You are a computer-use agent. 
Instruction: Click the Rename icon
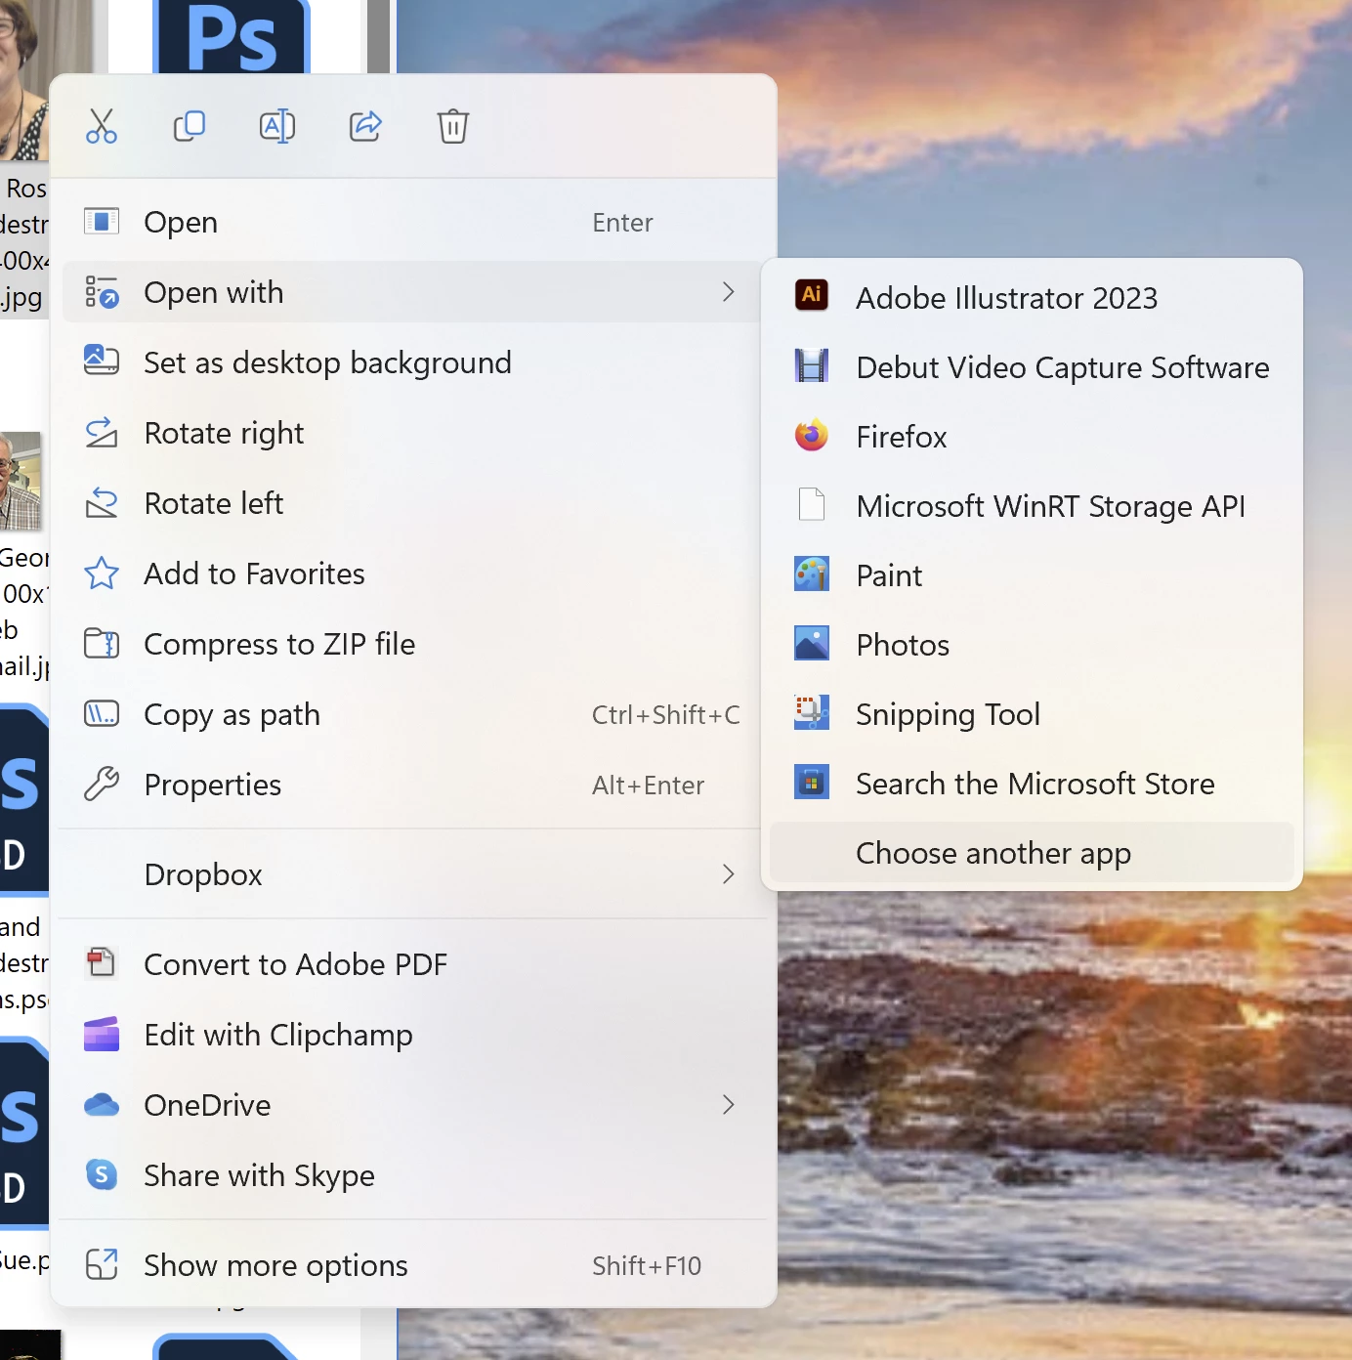277,126
